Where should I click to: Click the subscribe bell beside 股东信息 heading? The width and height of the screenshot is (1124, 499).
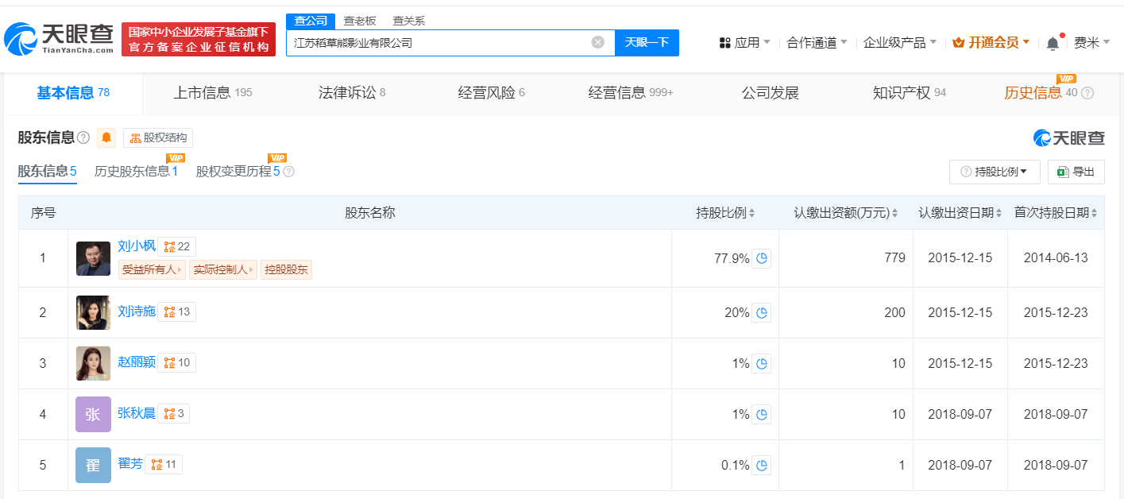point(106,137)
